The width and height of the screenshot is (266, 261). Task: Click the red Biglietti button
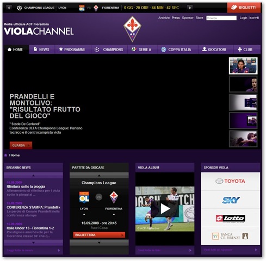click(x=244, y=8)
